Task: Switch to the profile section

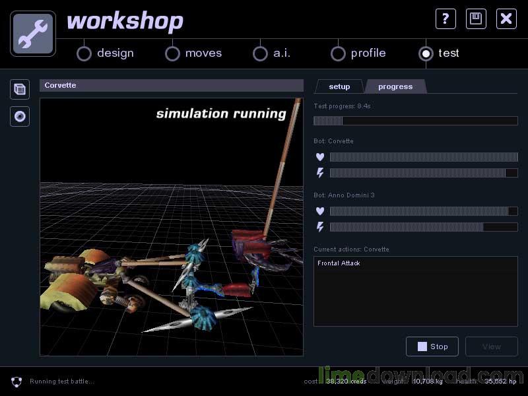Action: pyautogui.click(x=338, y=53)
